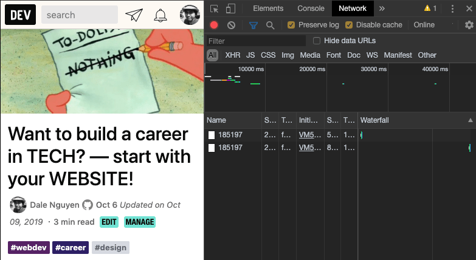Toggle the Disable cache checkbox
Image resolution: width=476 pixels, height=260 pixels.
349,25
